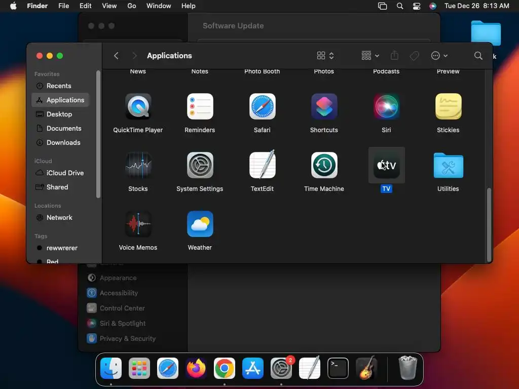Click the Apple TV app icon

coord(386,165)
